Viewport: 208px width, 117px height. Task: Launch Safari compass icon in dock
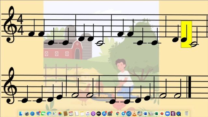[32, 114]
